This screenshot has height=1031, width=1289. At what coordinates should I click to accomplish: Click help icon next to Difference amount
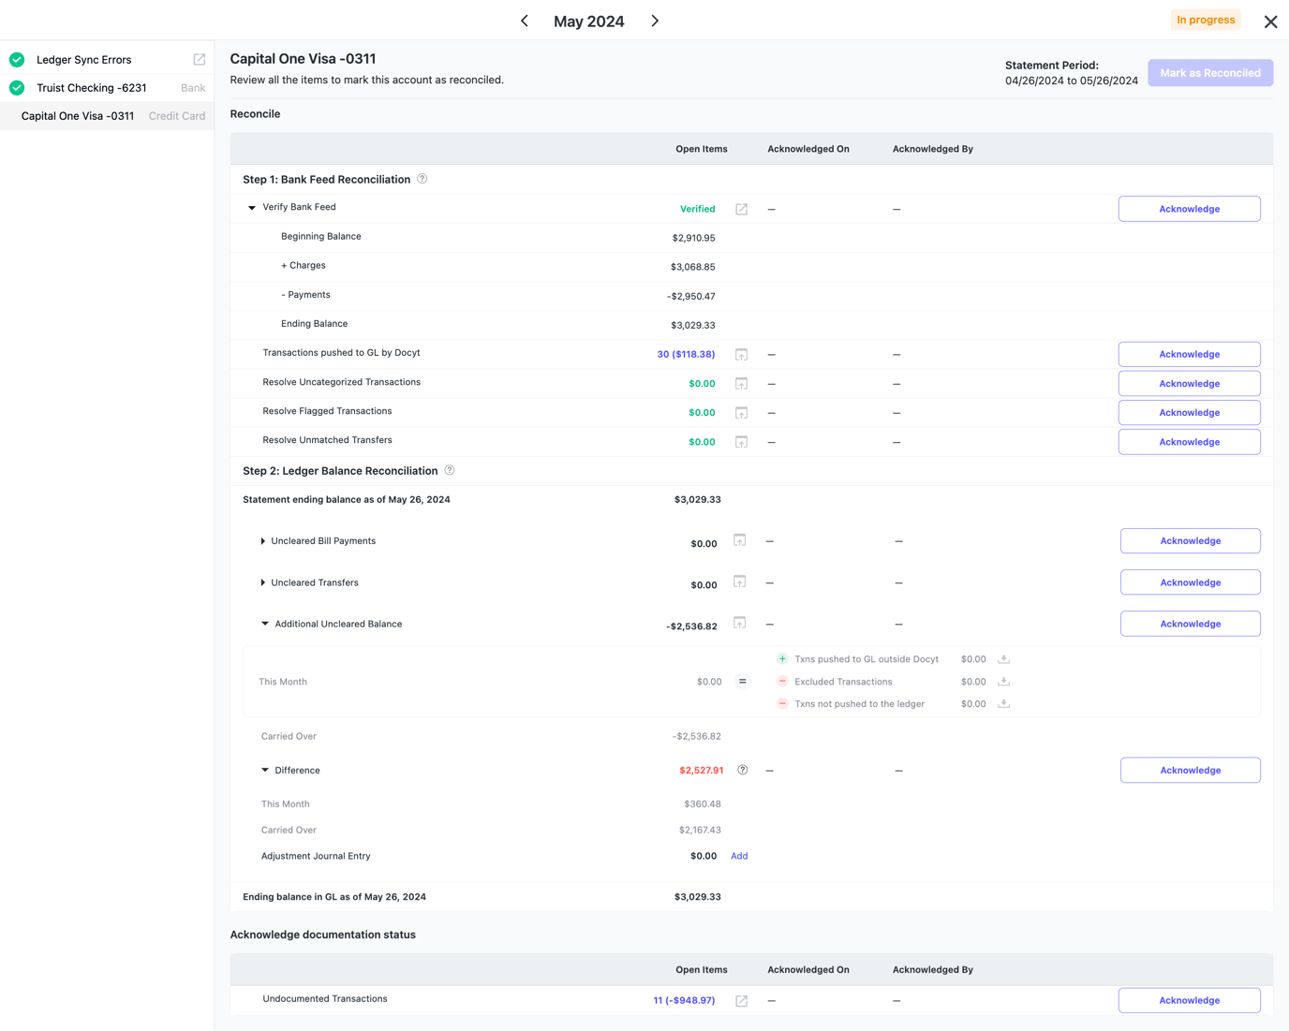(x=742, y=771)
